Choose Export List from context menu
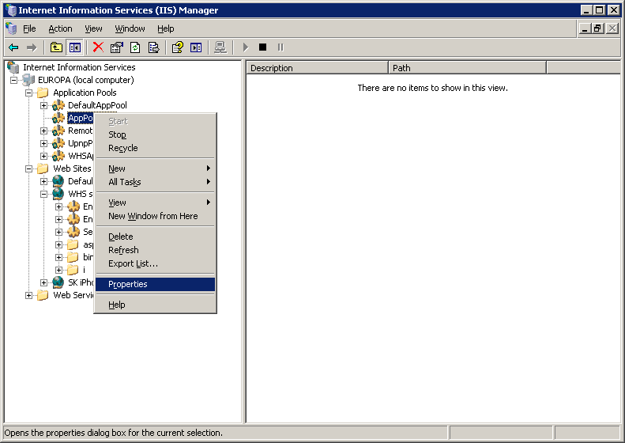625x443 pixels. [x=156, y=263]
